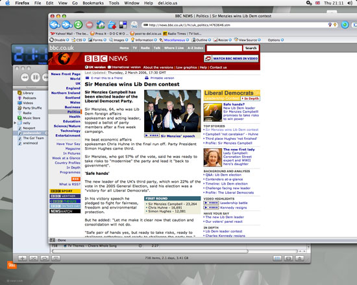357x285 pixels.
Task: Open Politics in BBC left navigation
Action: coord(74,112)
